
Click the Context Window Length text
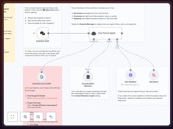click(x=84, y=96)
